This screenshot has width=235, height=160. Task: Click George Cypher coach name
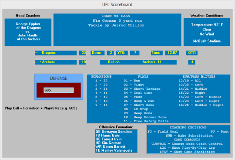coord(28,24)
